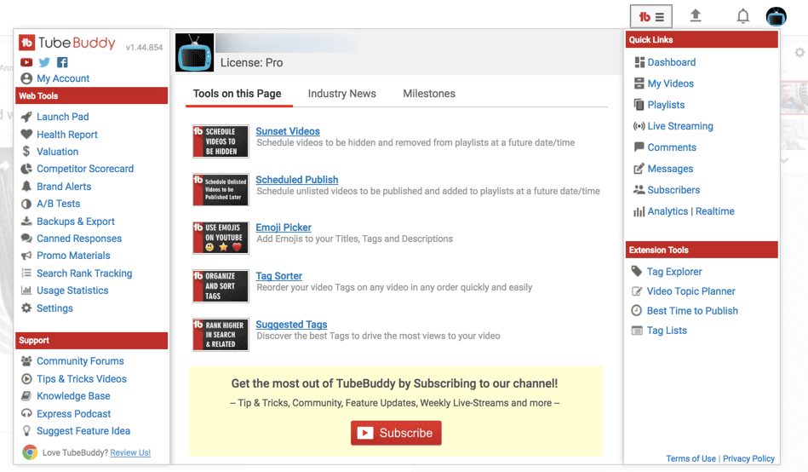Open the Tag Sorter tool link
808x472 pixels.
tap(278, 276)
